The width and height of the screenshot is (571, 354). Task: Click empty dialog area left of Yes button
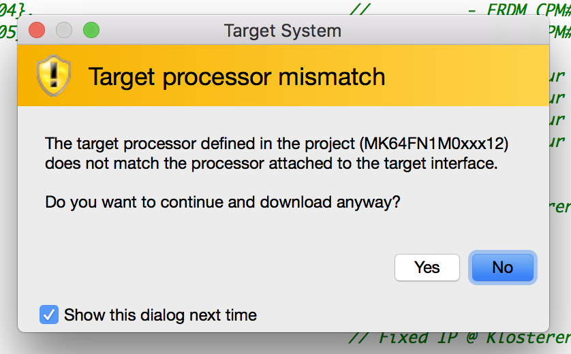(x=219, y=268)
